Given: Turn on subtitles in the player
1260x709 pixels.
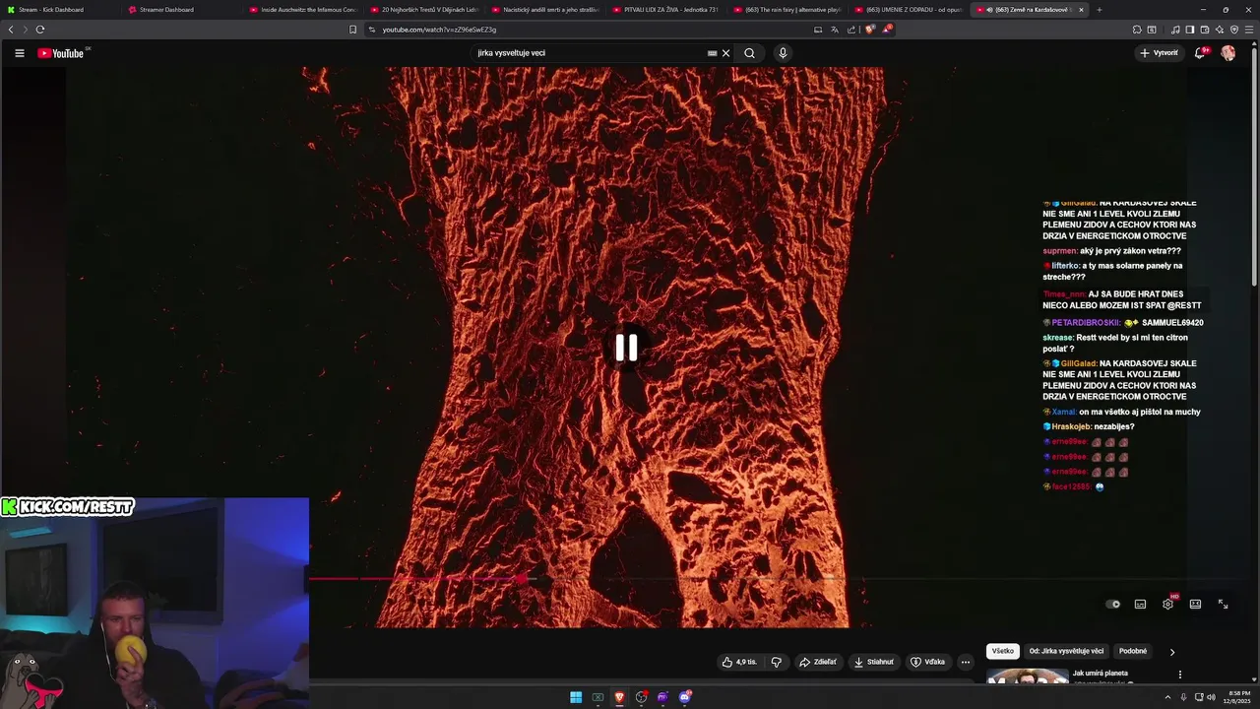Looking at the screenshot, I should pyautogui.click(x=1140, y=604).
